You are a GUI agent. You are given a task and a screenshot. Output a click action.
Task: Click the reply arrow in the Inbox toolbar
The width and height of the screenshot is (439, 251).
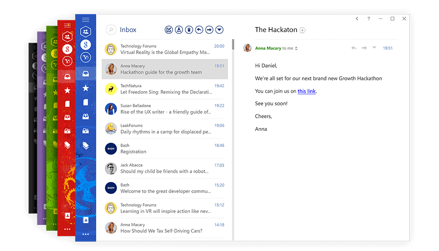199,30
